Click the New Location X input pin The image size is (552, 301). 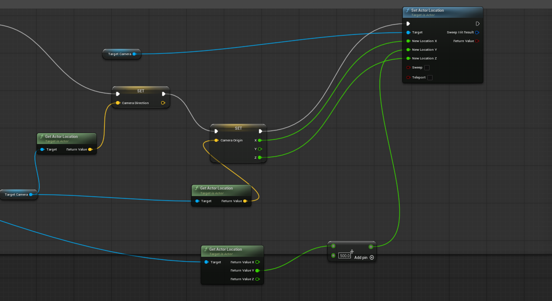pos(408,41)
